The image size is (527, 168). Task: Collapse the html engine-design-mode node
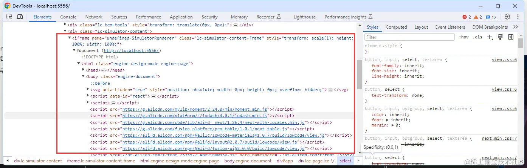79,64
